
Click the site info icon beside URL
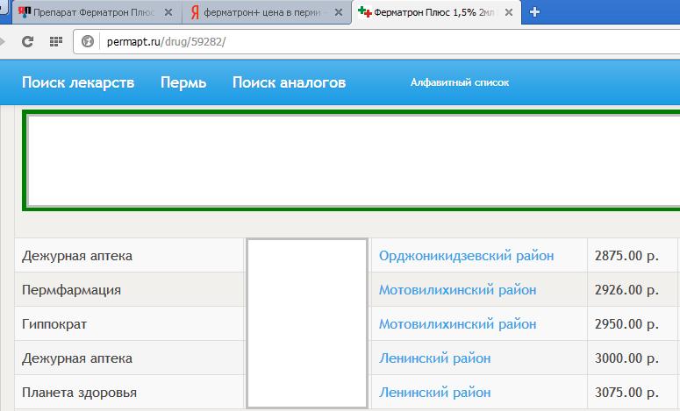coord(88,41)
